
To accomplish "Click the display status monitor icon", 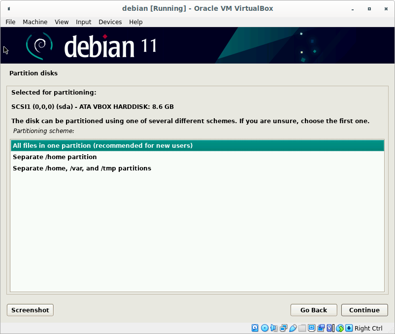I will 311,328.
